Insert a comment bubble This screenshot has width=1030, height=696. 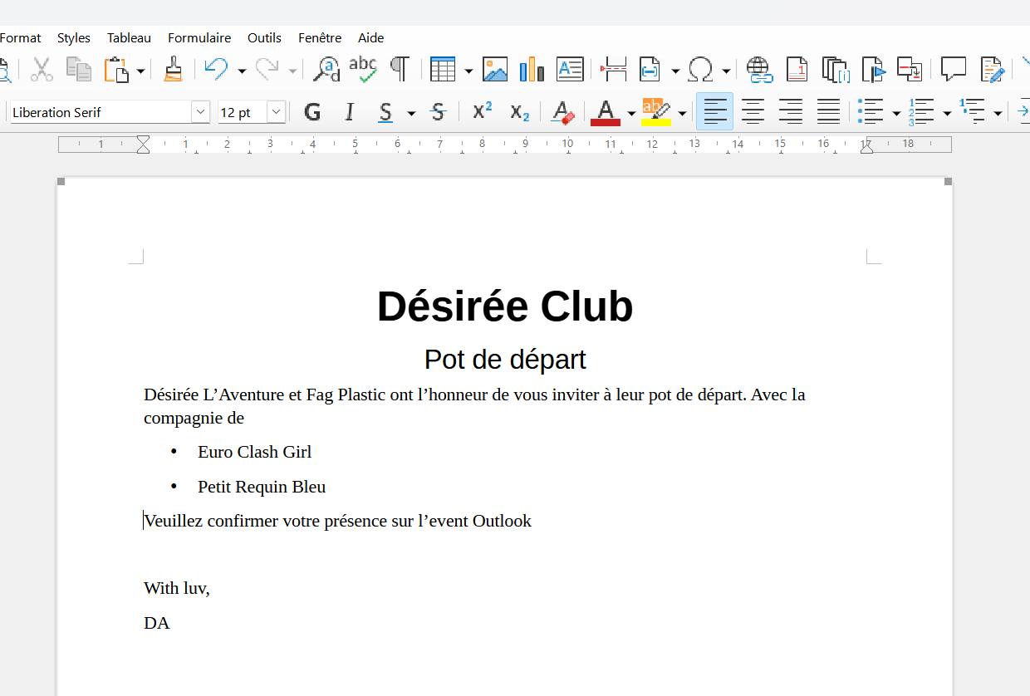[x=953, y=70]
